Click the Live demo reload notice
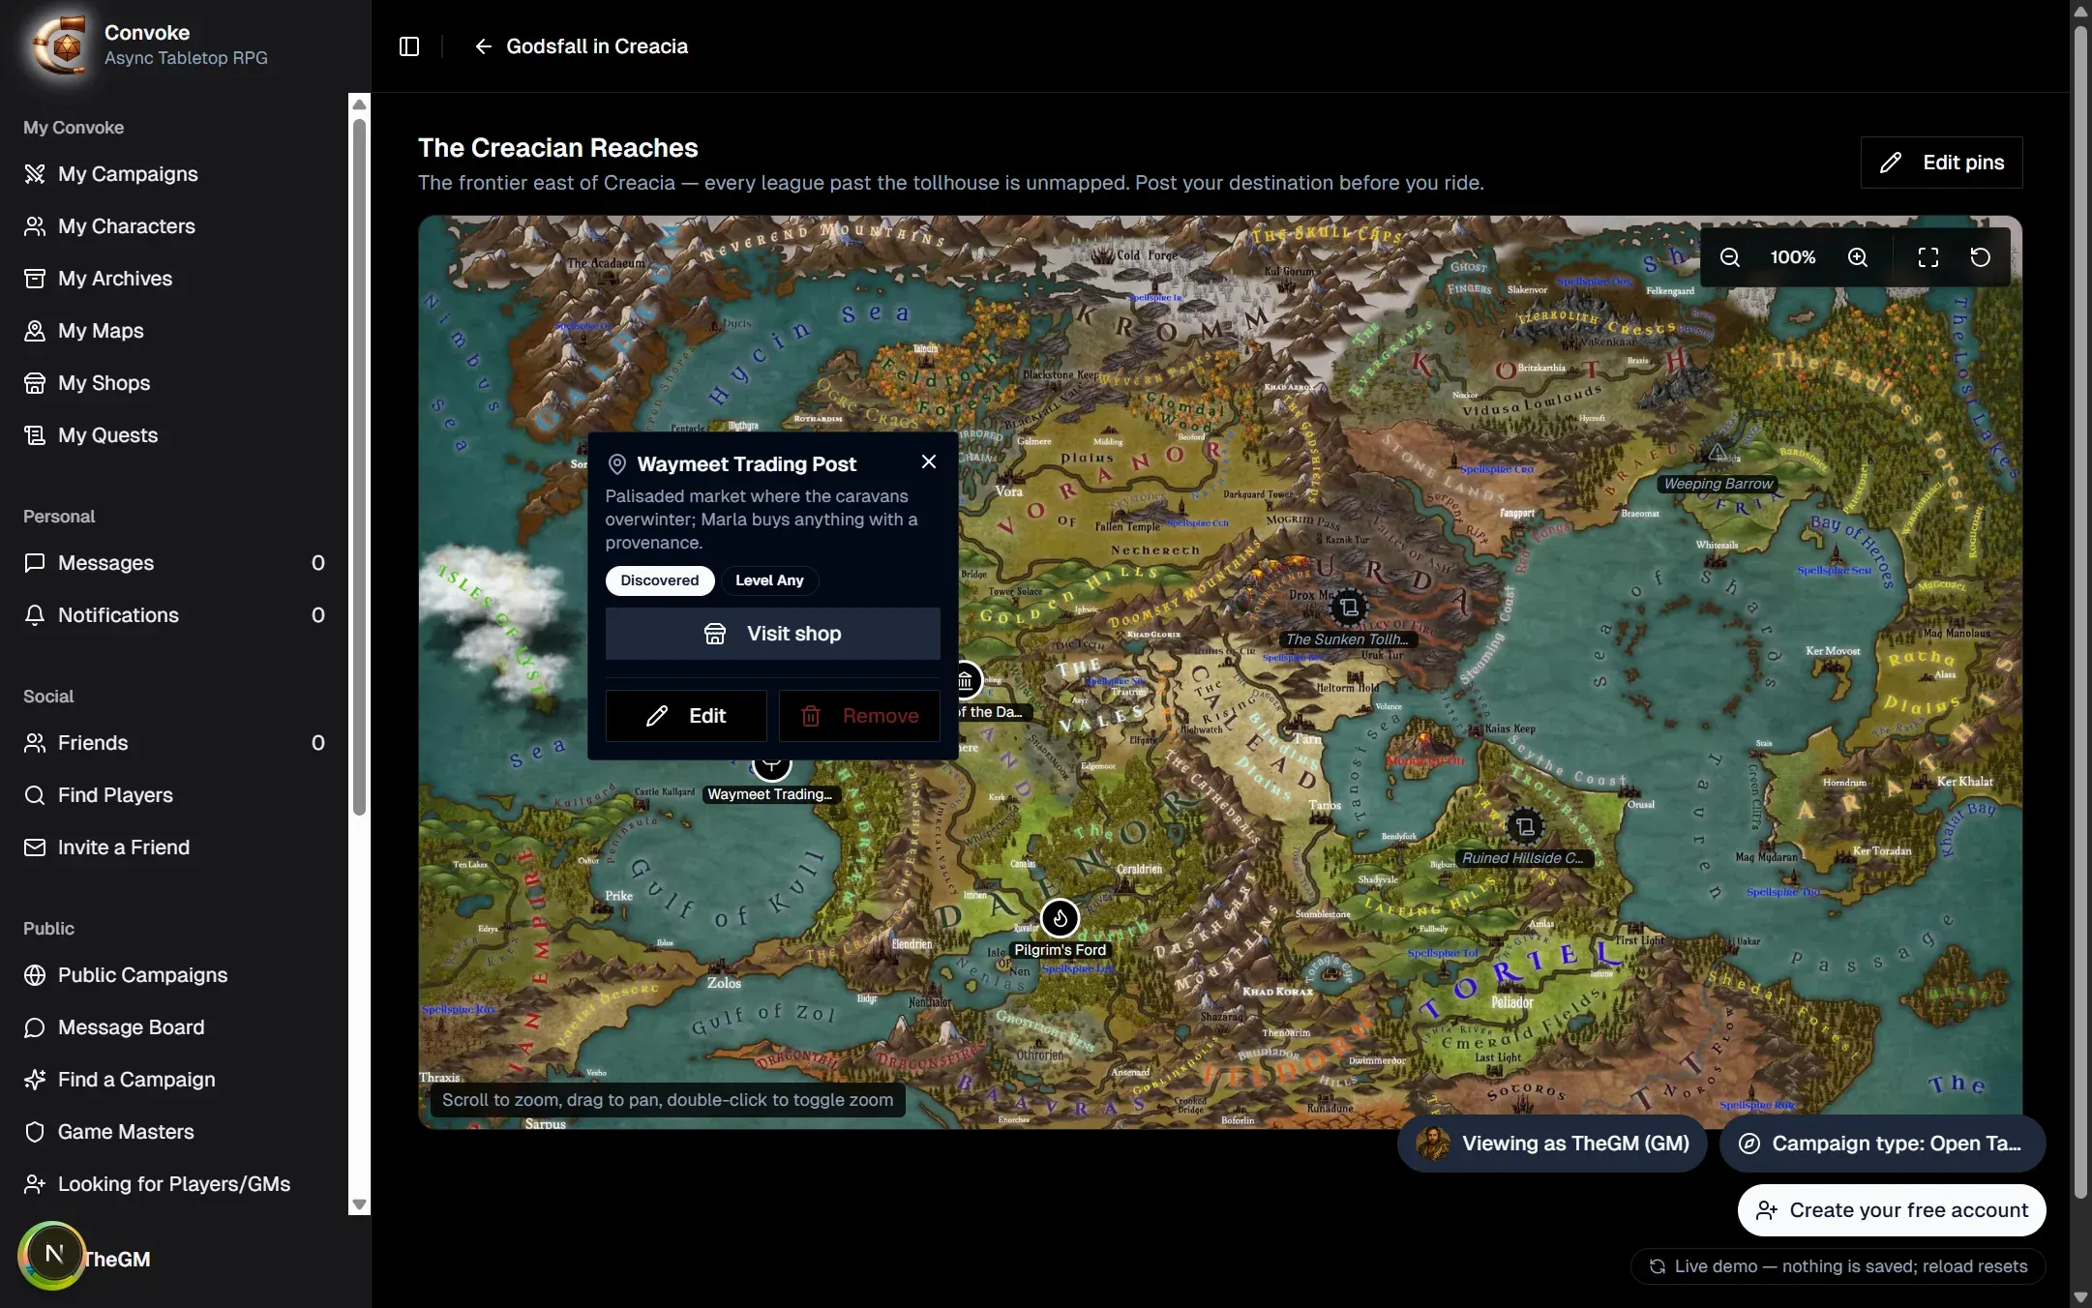 1838,1266
